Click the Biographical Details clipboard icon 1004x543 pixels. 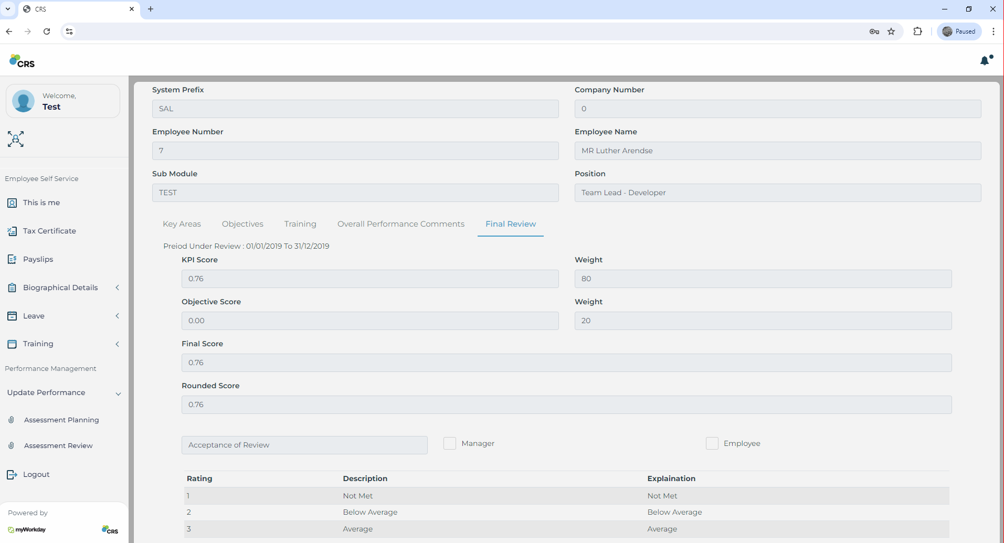pos(12,288)
